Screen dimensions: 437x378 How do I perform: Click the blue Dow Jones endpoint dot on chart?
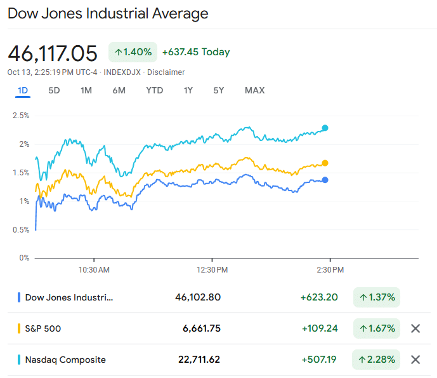(x=325, y=180)
